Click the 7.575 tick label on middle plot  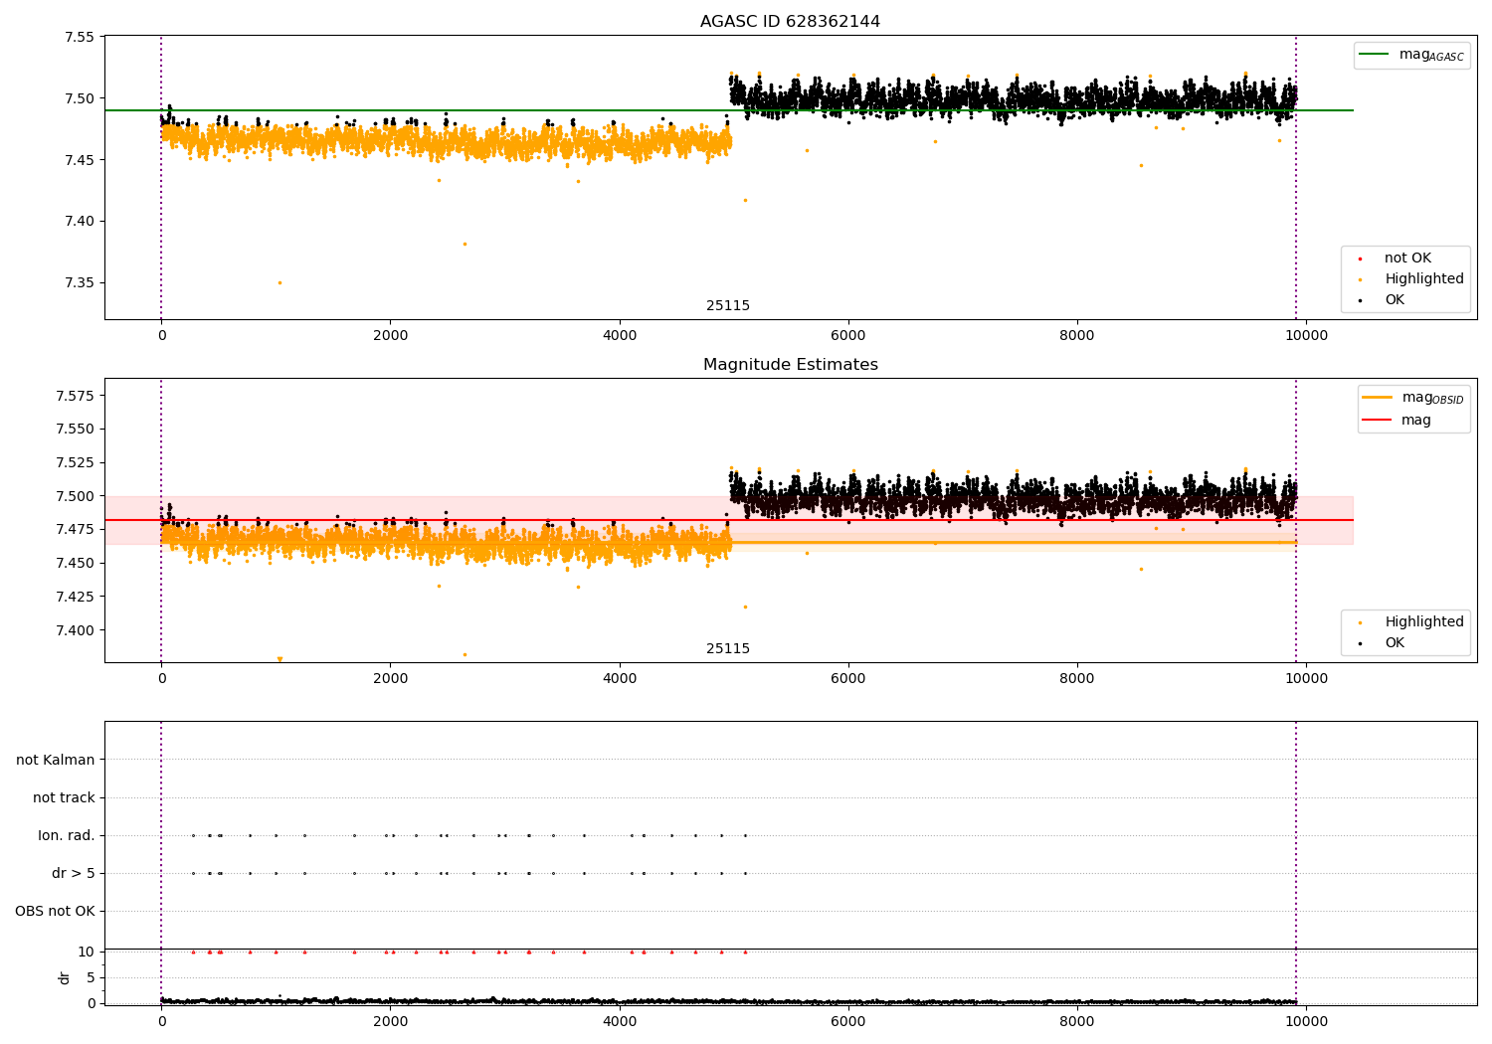click(76, 396)
